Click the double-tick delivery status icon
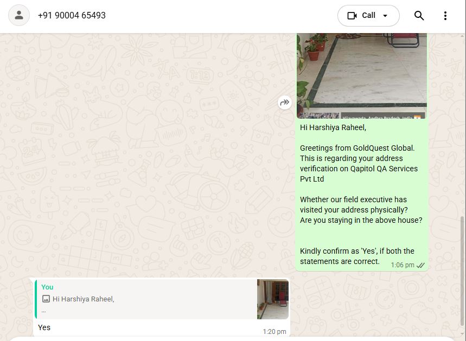This screenshot has height=341, width=466. 420,265
